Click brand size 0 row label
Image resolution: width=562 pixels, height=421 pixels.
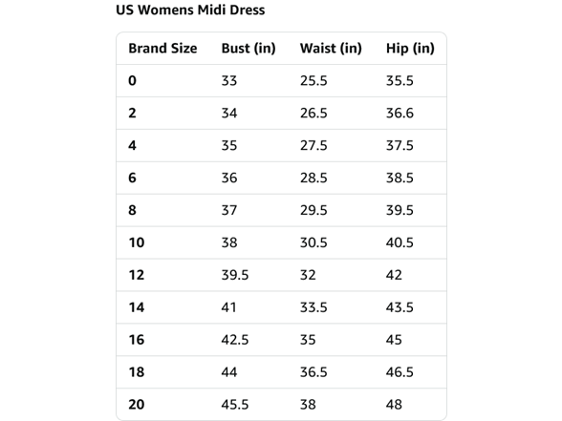tap(132, 81)
